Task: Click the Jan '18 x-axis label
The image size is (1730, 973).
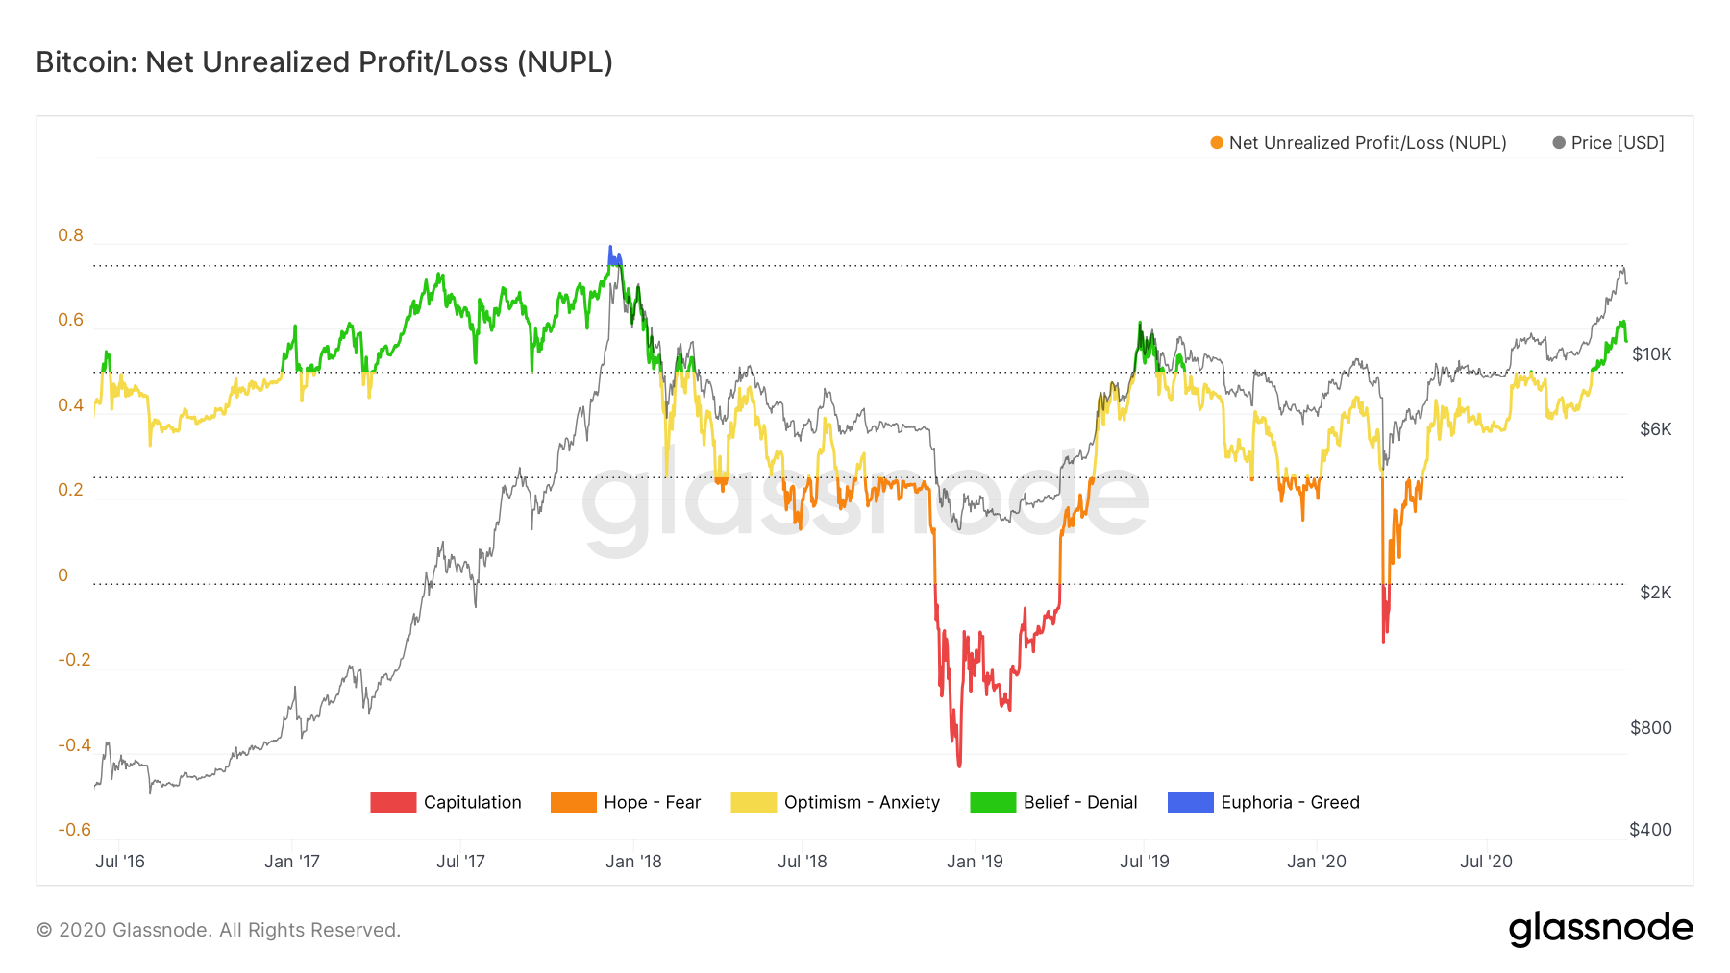Action: pos(633,862)
